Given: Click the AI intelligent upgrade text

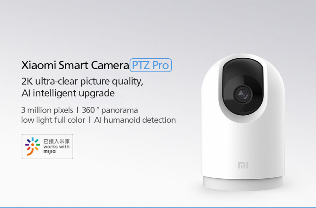Looking at the screenshot, I should [68, 93].
